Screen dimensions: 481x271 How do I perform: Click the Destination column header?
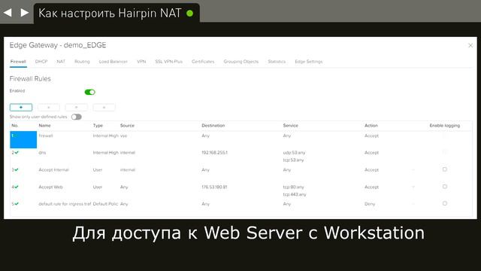coord(213,126)
